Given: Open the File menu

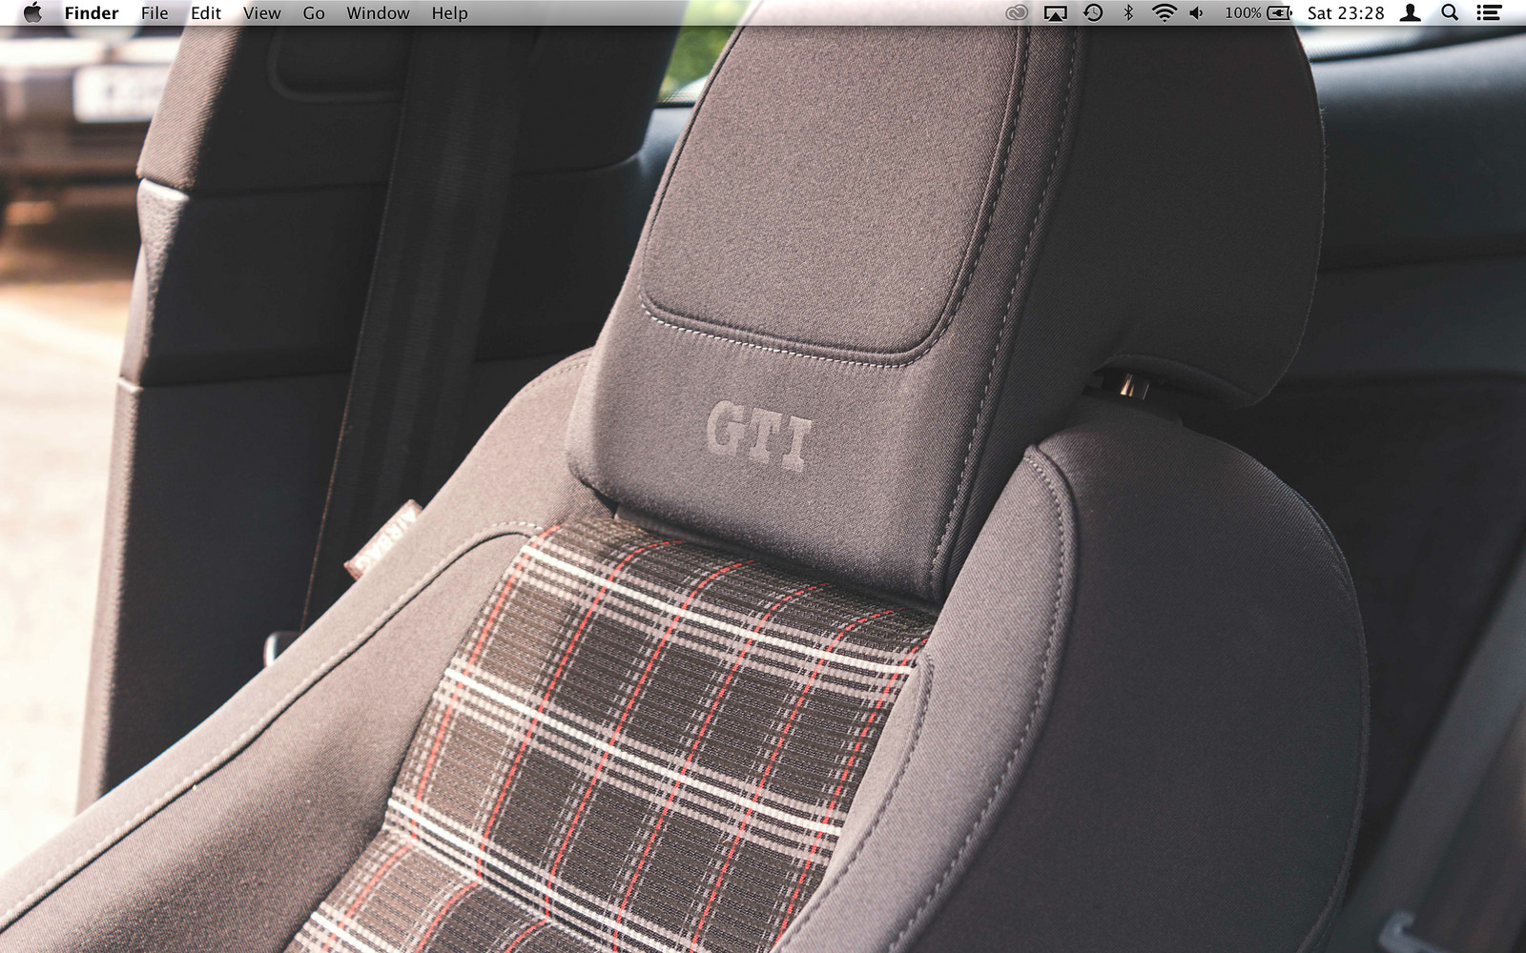Looking at the screenshot, I should coord(155,12).
